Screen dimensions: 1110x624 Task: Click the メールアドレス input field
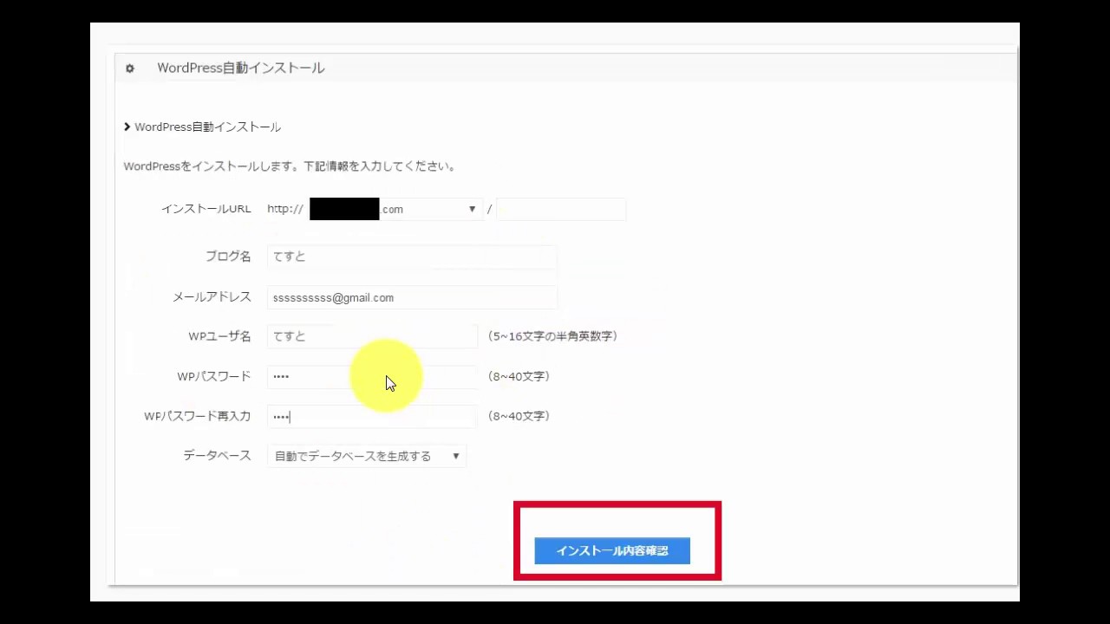tap(412, 297)
